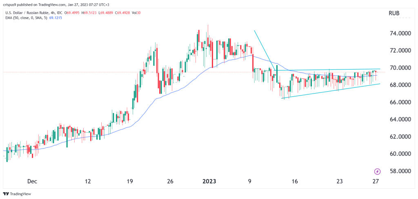Select the steep descending cyan trendline
The height and width of the screenshot is (199, 418).
pyautogui.click(x=265, y=50)
